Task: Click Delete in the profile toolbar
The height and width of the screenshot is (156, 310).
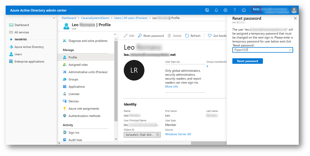Action: pyautogui.click(x=175, y=36)
